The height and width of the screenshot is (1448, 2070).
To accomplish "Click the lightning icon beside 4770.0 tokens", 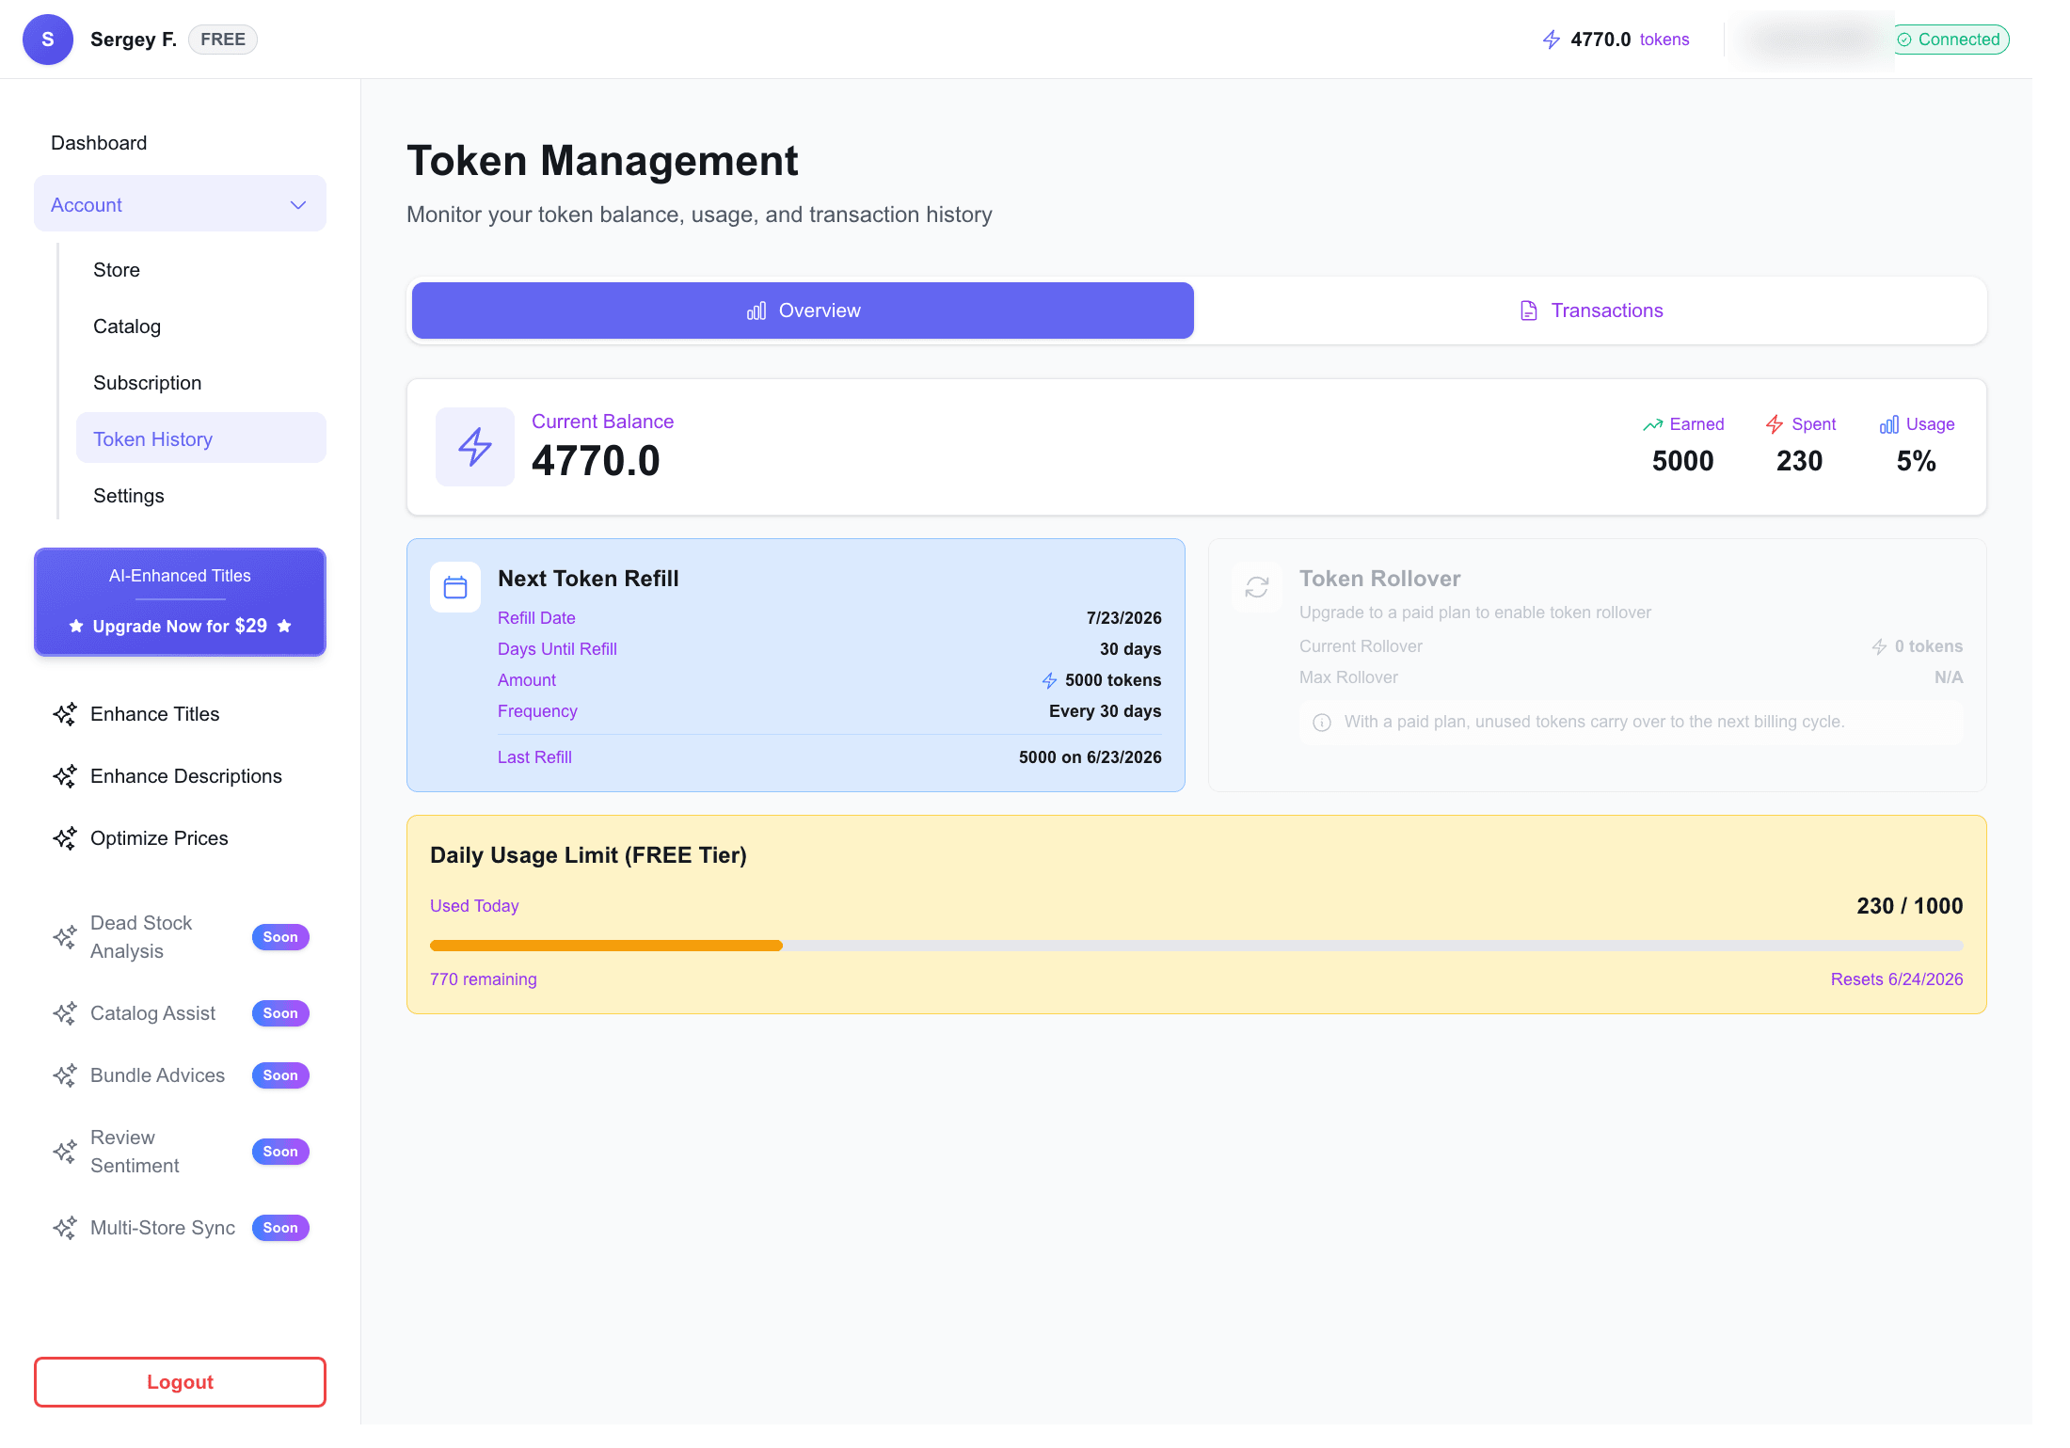I will tap(1552, 40).
